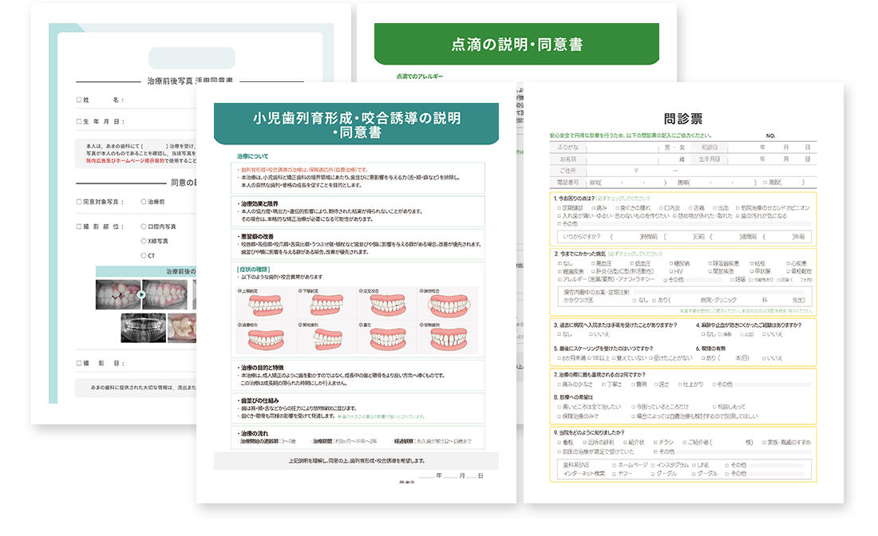The image size is (878, 536).
Task: Click the 空隙歯列 gapped teeth illustration
Action: coord(449,340)
